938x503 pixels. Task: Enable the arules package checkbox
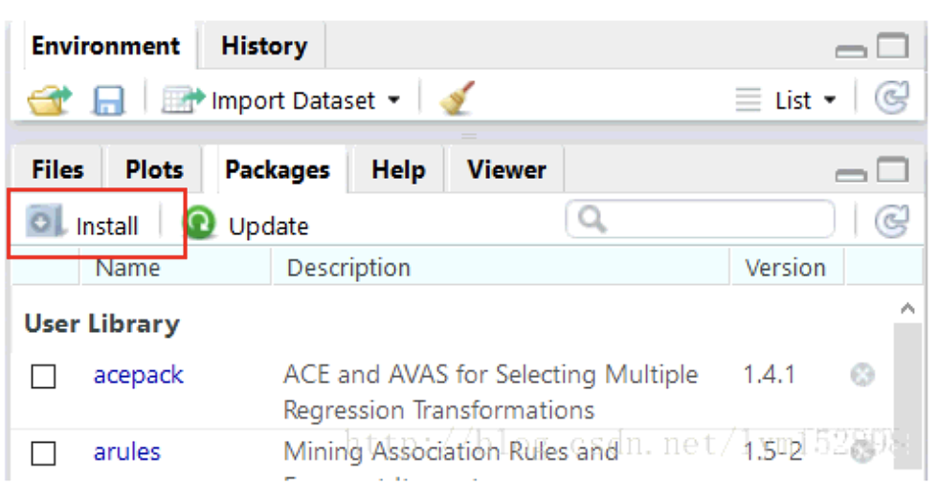tap(43, 452)
